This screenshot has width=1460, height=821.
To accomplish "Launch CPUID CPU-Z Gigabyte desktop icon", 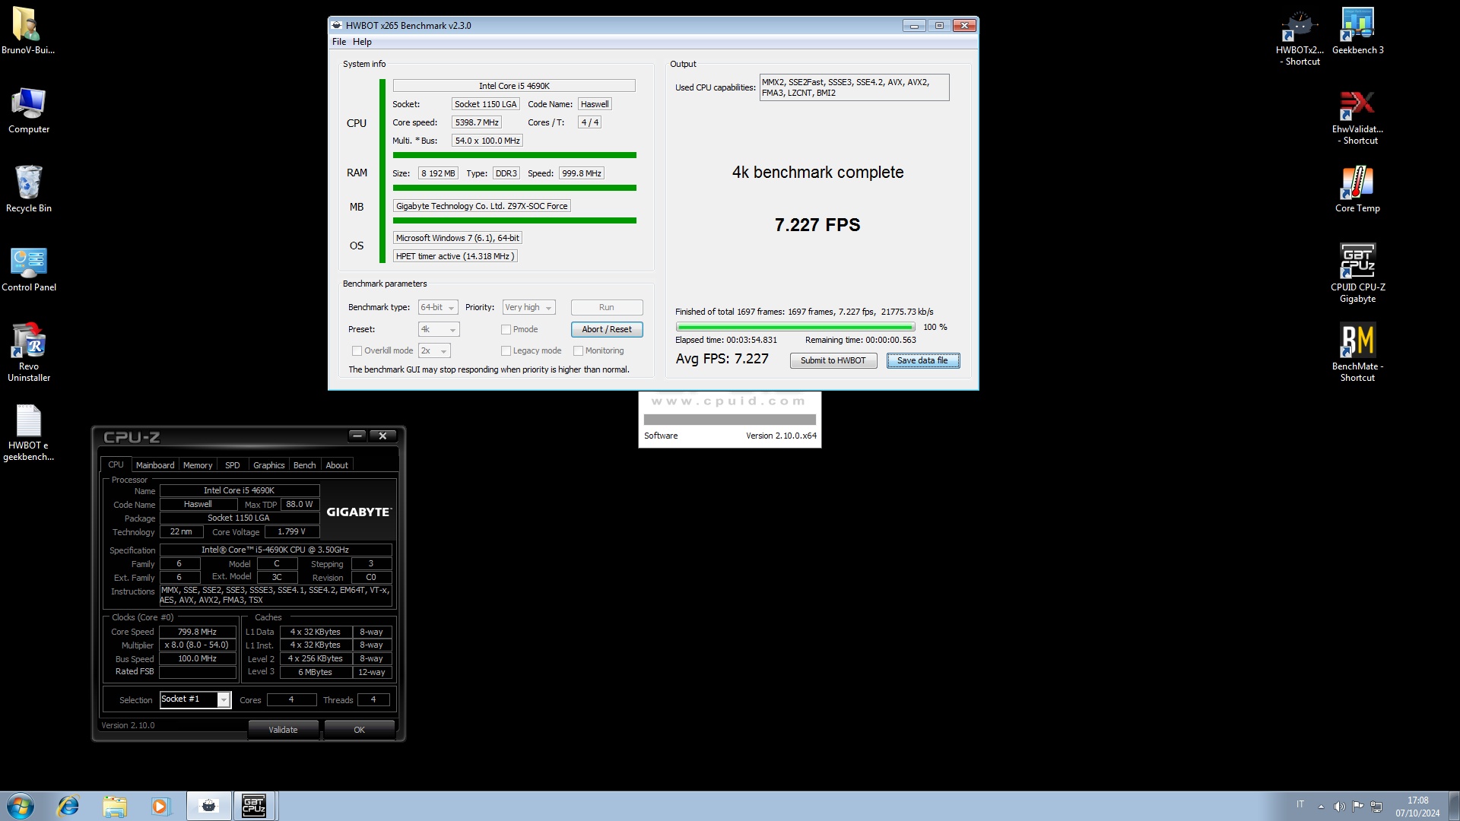I will tap(1357, 272).
